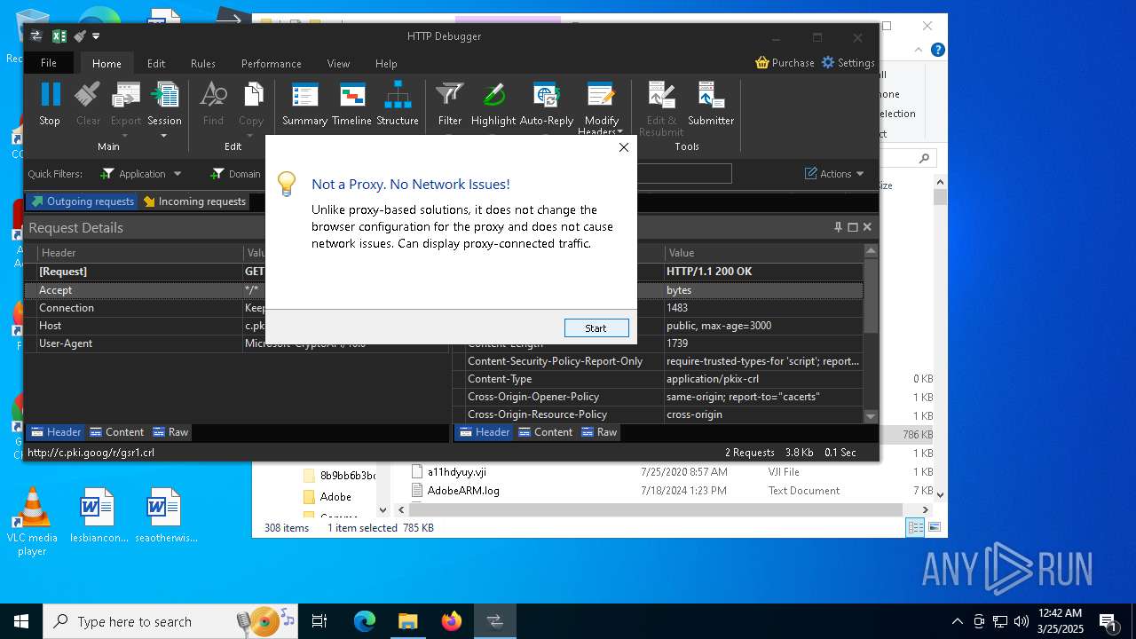The height and width of the screenshot is (639, 1136).
Task: Select the Content-Type response header row
Action: pos(658,379)
